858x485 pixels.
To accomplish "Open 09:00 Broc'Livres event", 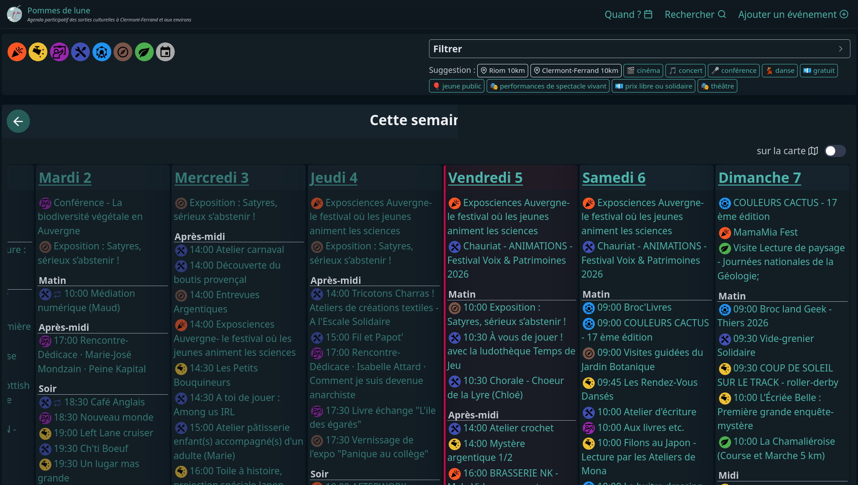I will (627, 308).
